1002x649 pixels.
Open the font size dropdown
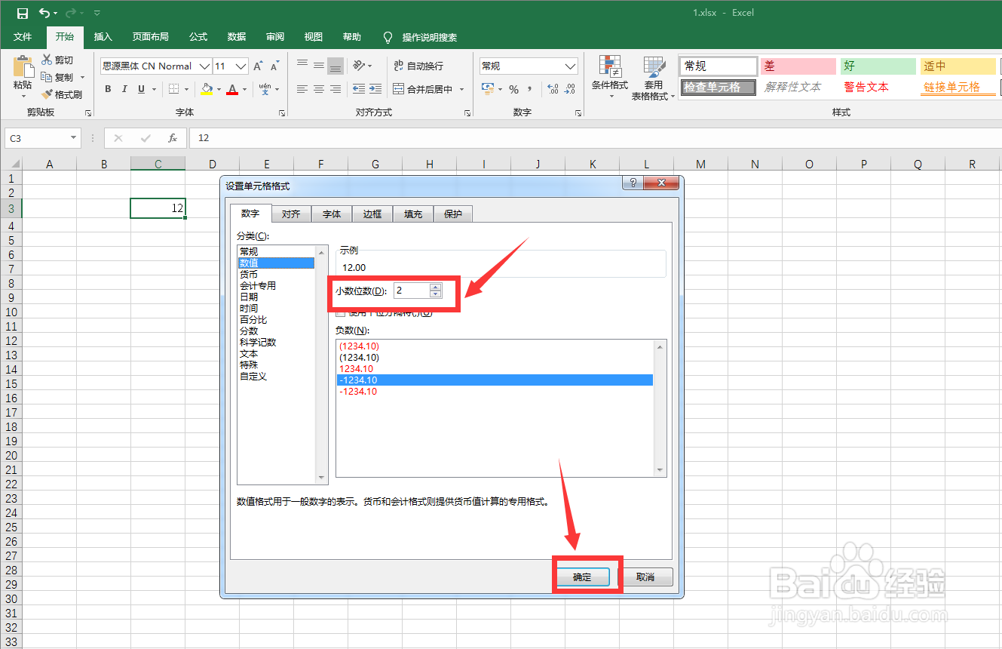point(241,66)
